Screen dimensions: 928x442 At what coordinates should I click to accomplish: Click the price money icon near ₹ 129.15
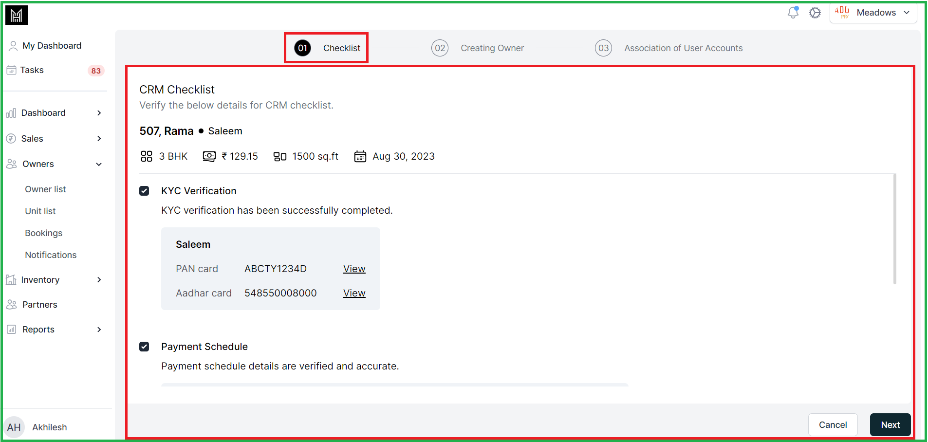(x=209, y=156)
